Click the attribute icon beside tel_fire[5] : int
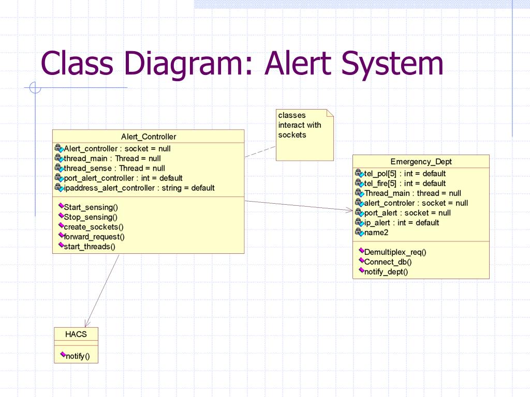 coord(359,183)
